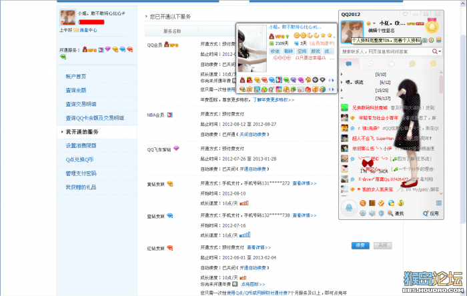This screenshot has height=296, width=467.
Task: Click the QQ avatar in the QQ2012 window
Action: 352,32
